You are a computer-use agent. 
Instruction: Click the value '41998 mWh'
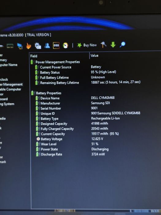[x=100, y=123]
